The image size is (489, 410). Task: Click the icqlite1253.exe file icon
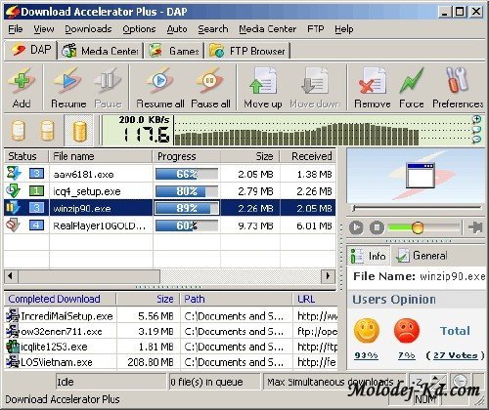pos(13,347)
